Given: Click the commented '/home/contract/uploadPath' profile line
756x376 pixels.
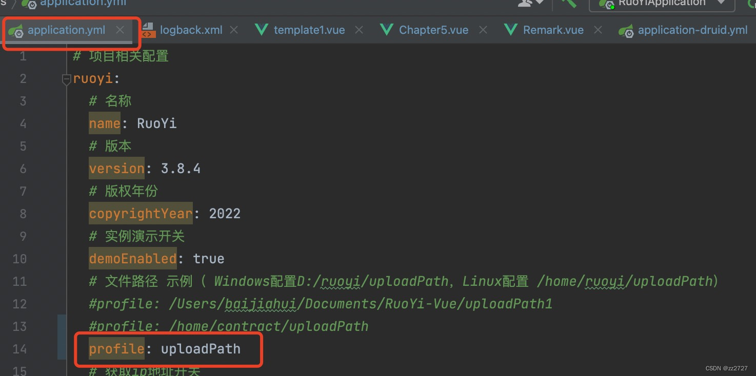Looking at the screenshot, I should click(229, 326).
